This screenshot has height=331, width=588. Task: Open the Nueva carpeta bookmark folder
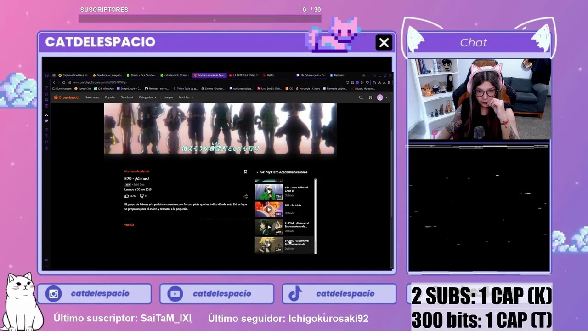tap(62, 88)
